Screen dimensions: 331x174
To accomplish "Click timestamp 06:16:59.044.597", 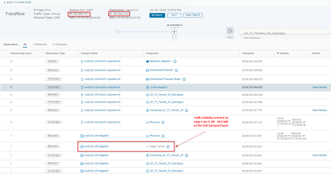I will click(x=252, y=61).
